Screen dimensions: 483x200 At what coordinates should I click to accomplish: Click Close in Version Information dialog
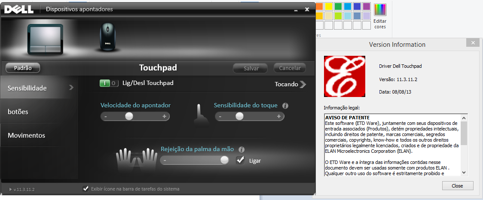coord(458,186)
